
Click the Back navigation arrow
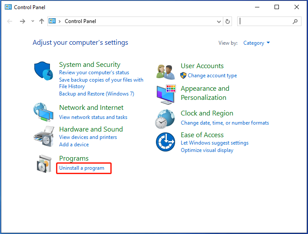point(10,21)
